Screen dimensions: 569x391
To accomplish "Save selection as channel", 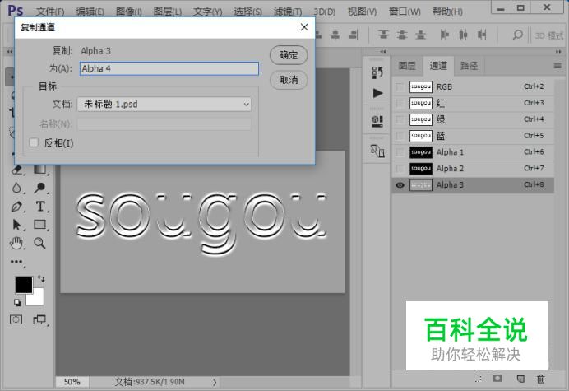I will [497, 379].
